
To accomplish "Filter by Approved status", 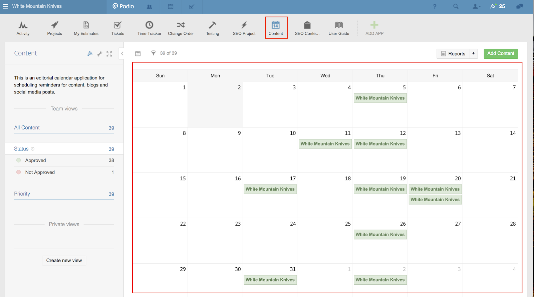I will (64, 161).
